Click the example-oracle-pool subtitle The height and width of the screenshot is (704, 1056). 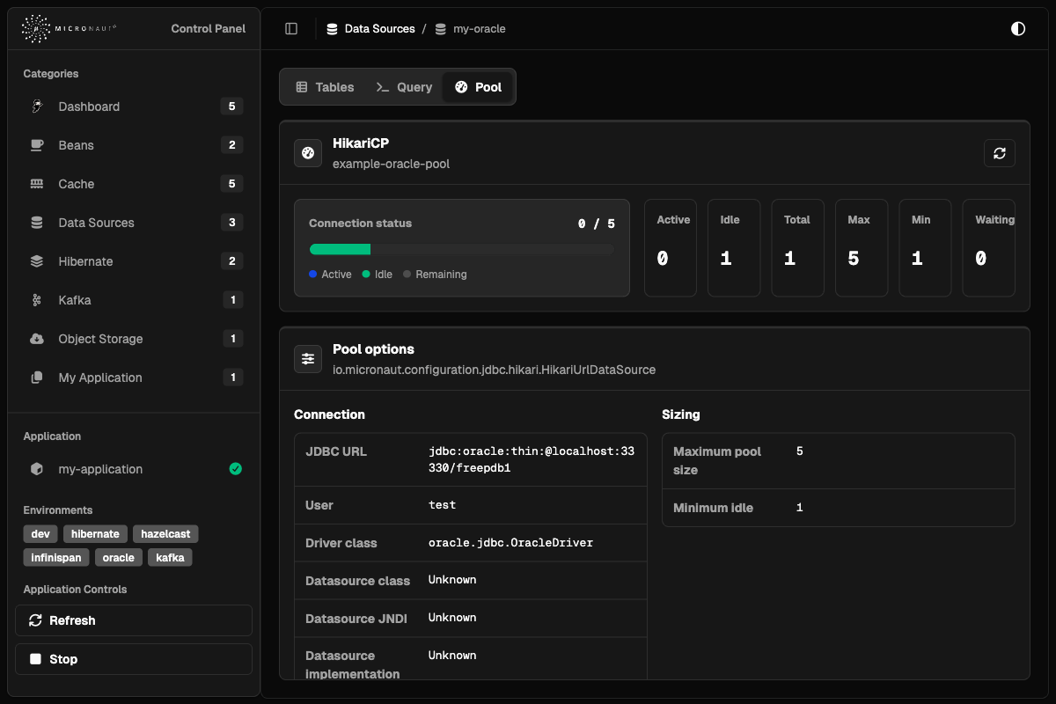[x=392, y=164]
